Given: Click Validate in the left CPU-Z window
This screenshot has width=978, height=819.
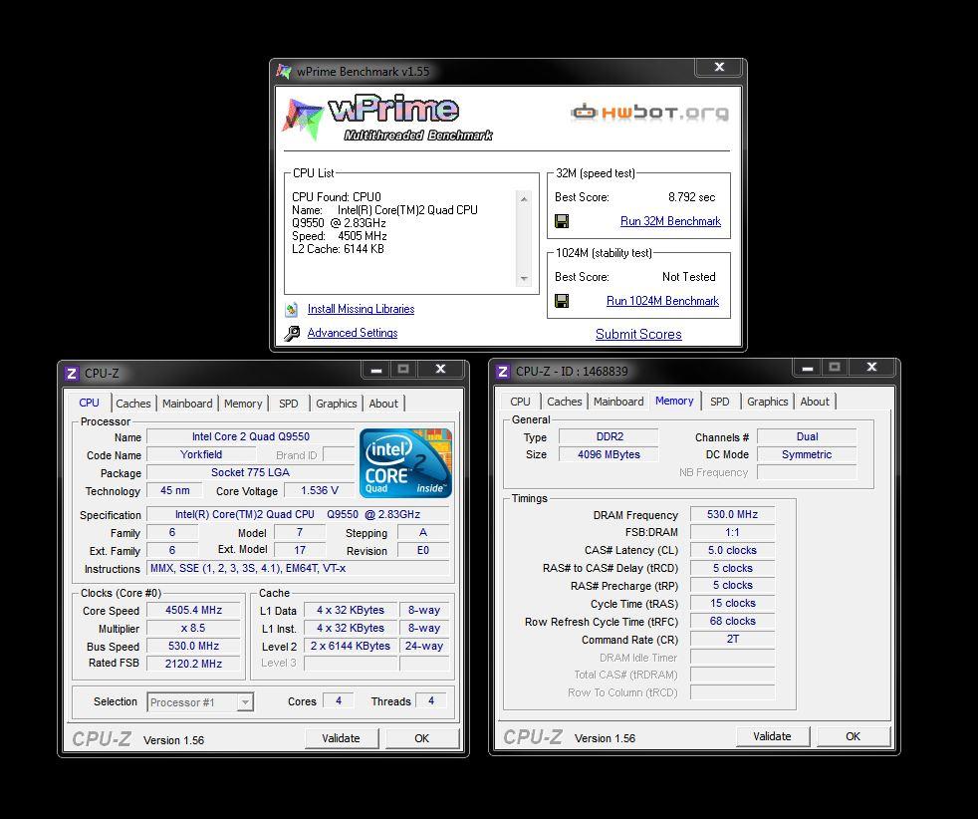Looking at the screenshot, I should coord(342,738).
